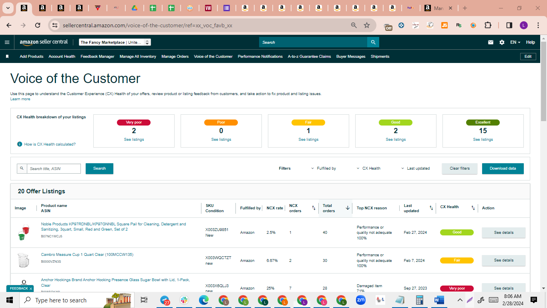See listings under the Very poor card
547x308 pixels.
pyautogui.click(x=134, y=140)
